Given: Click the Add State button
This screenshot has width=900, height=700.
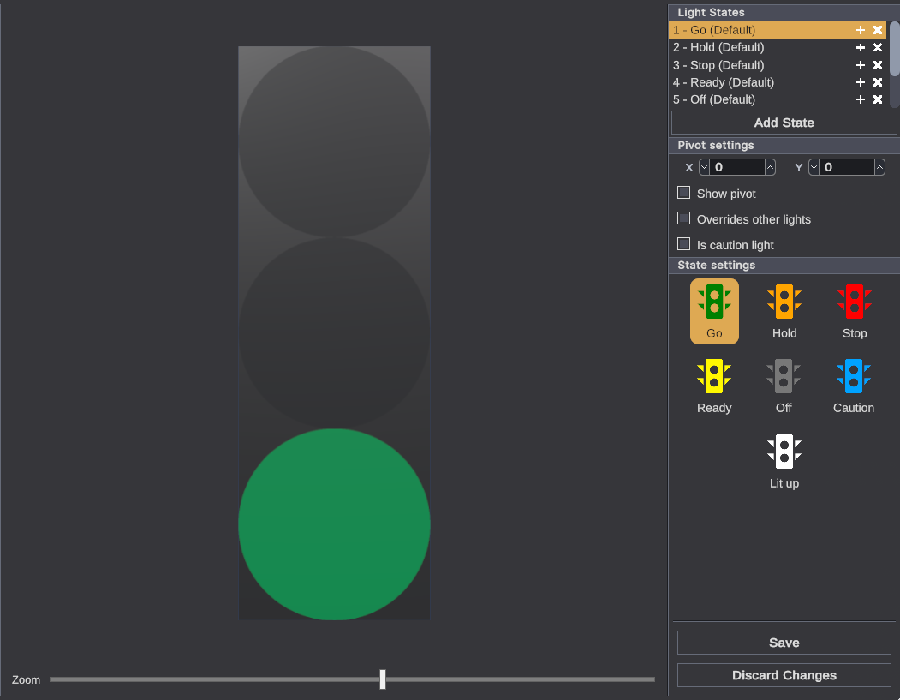Looking at the screenshot, I should click(784, 123).
